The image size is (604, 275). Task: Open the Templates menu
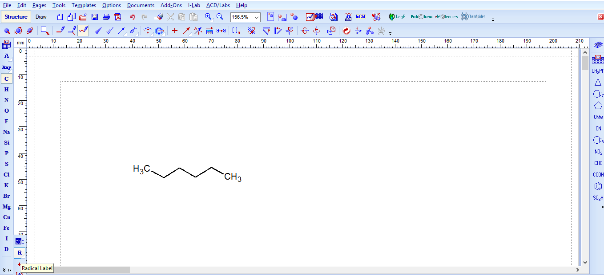pos(84,5)
